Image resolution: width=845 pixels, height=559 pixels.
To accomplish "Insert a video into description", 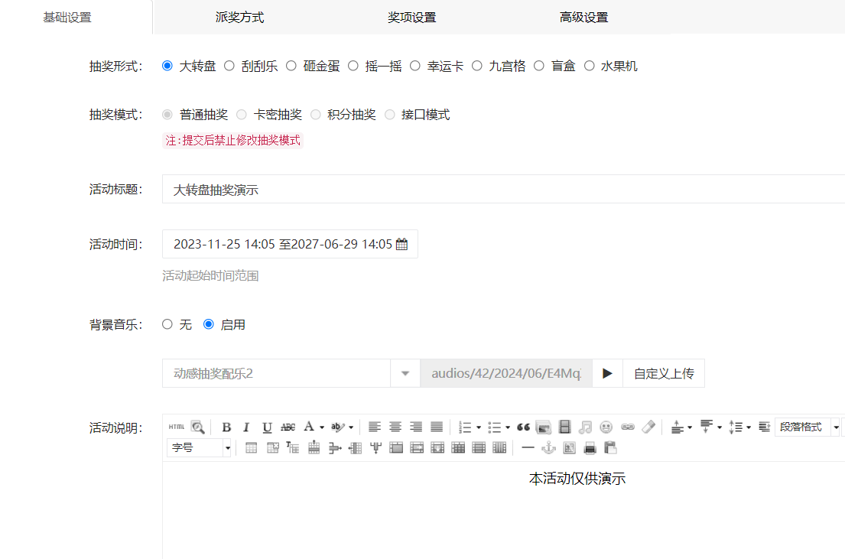I will pyautogui.click(x=564, y=427).
